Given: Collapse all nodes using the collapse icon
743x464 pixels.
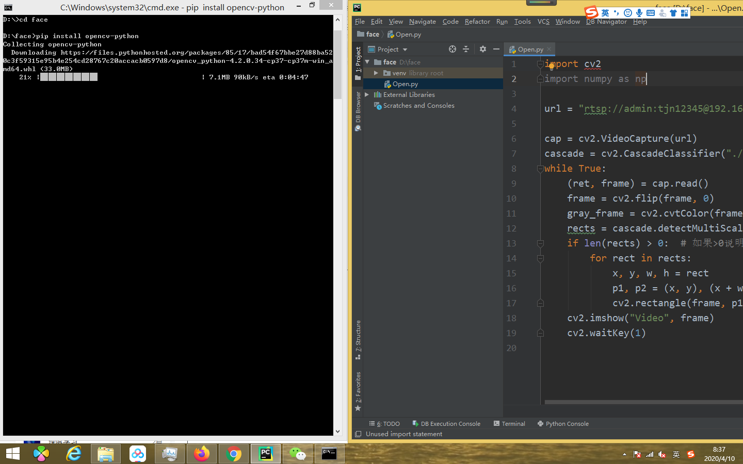Looking at the screenshot, I should (x=466, y=49).
